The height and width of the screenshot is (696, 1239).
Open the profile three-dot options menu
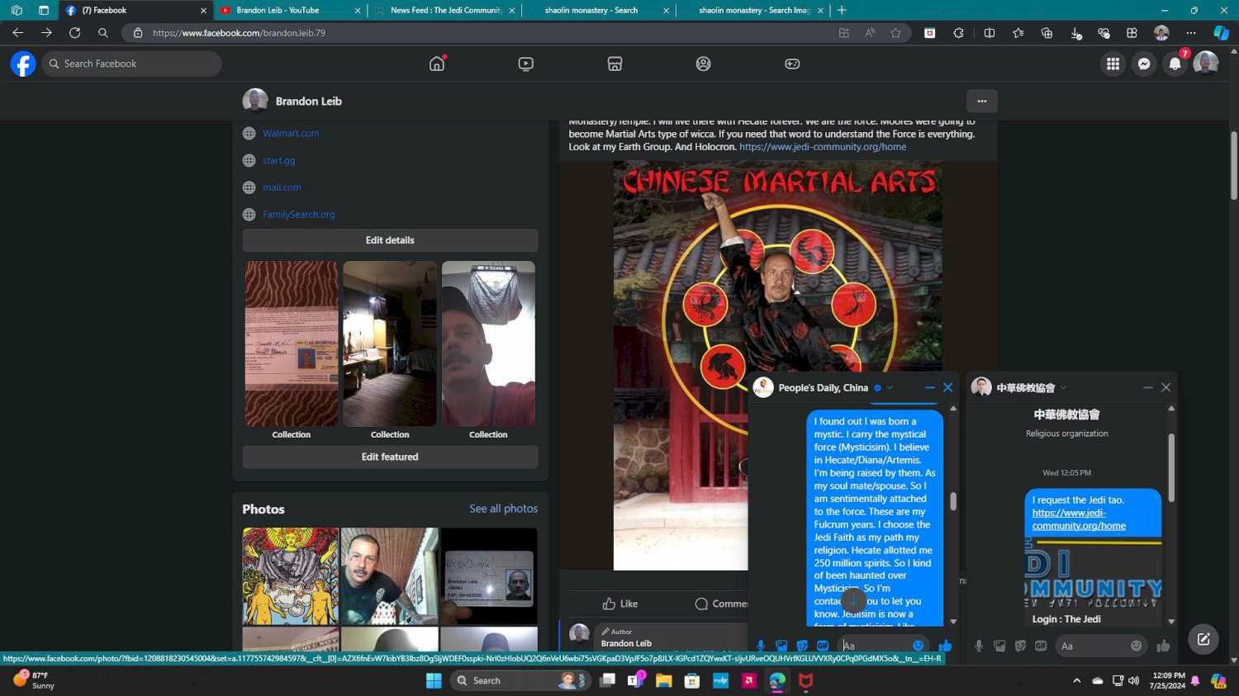pyautogui.click(x=981, y=101)
